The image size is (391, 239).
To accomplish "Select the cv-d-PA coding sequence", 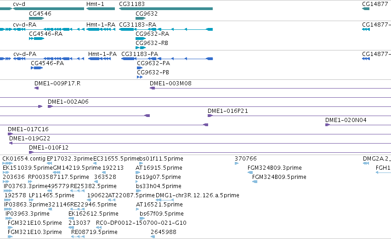I will (x=48, y=59).
